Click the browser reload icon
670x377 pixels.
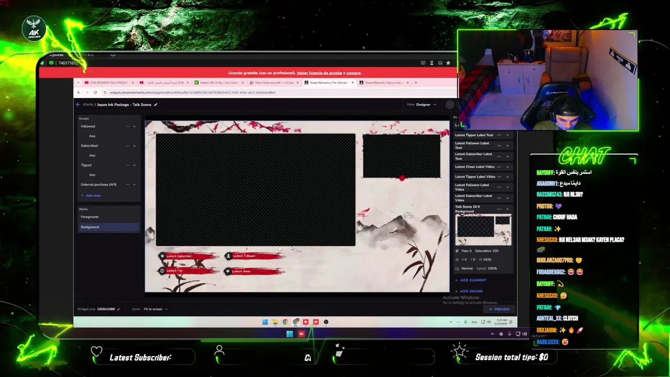95,93
